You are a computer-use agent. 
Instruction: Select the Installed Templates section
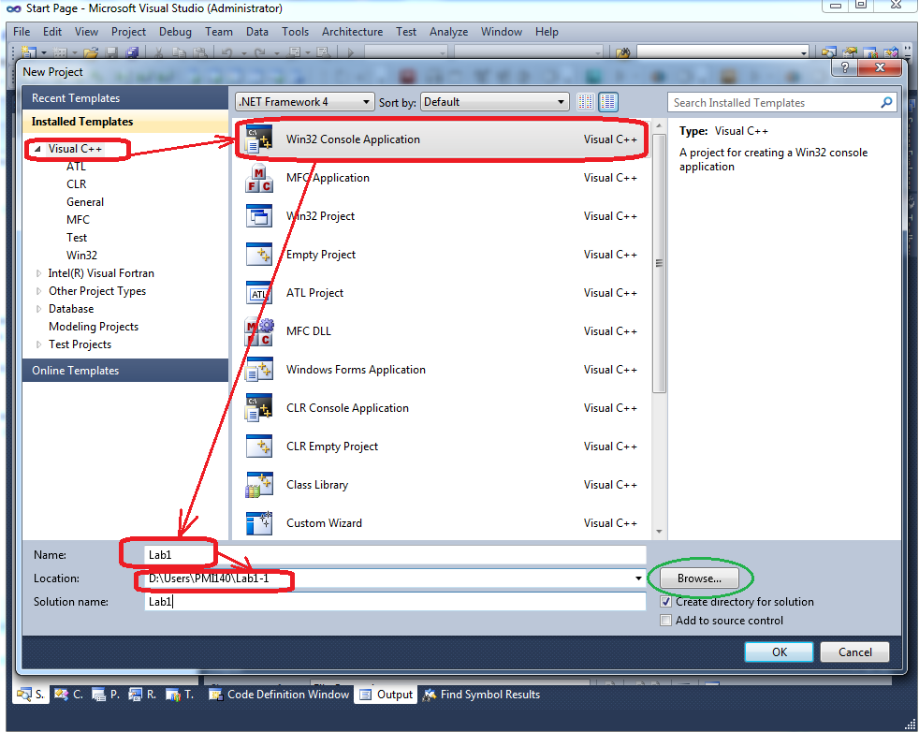(x=125, y=122)
